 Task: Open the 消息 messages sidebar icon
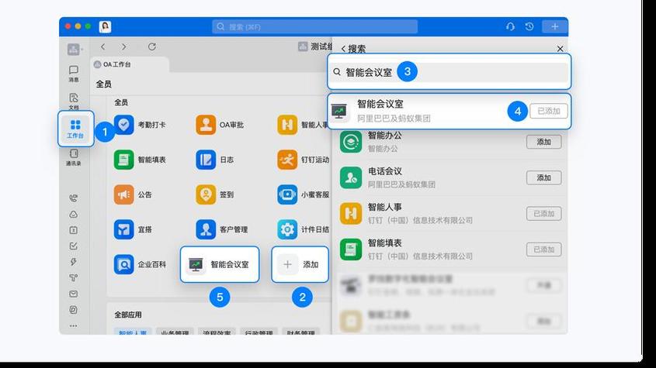74,73
